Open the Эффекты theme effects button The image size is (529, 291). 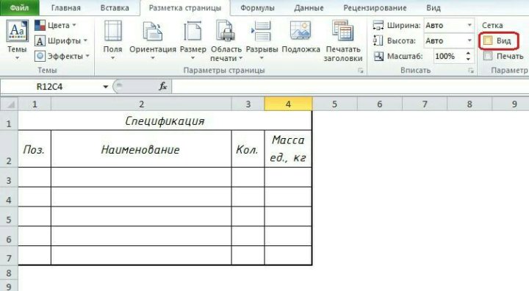point(62,56)
